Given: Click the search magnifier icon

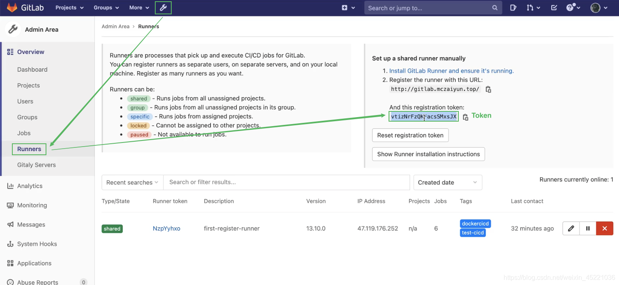Looking at the screenshot, I should (495, 8).
